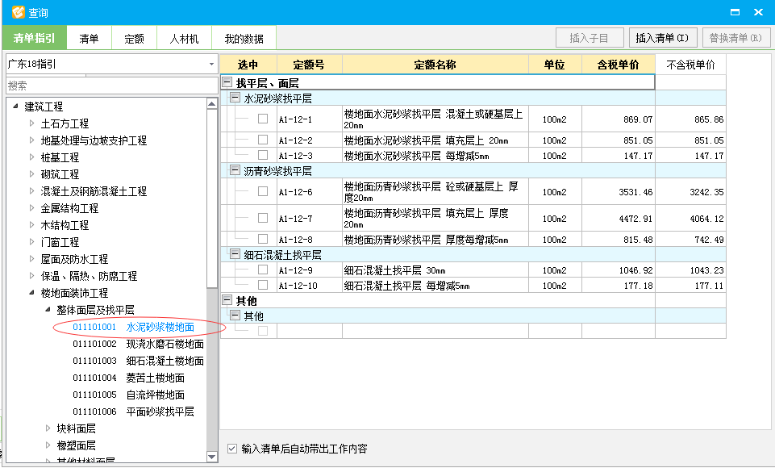Select 011101003 细石混凝土楼地面 item
Screen dimensions: 775x468
(x=139, y=361)
